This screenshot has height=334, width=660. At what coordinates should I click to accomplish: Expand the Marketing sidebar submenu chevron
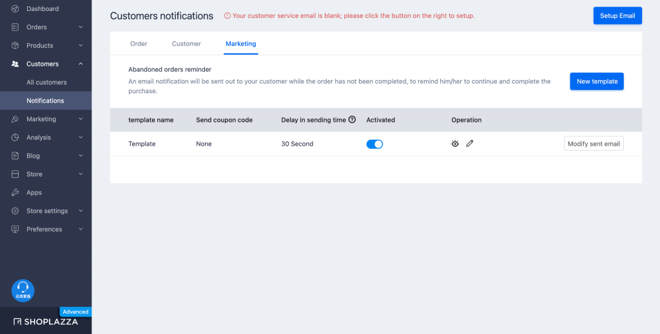tap(81, 119)
